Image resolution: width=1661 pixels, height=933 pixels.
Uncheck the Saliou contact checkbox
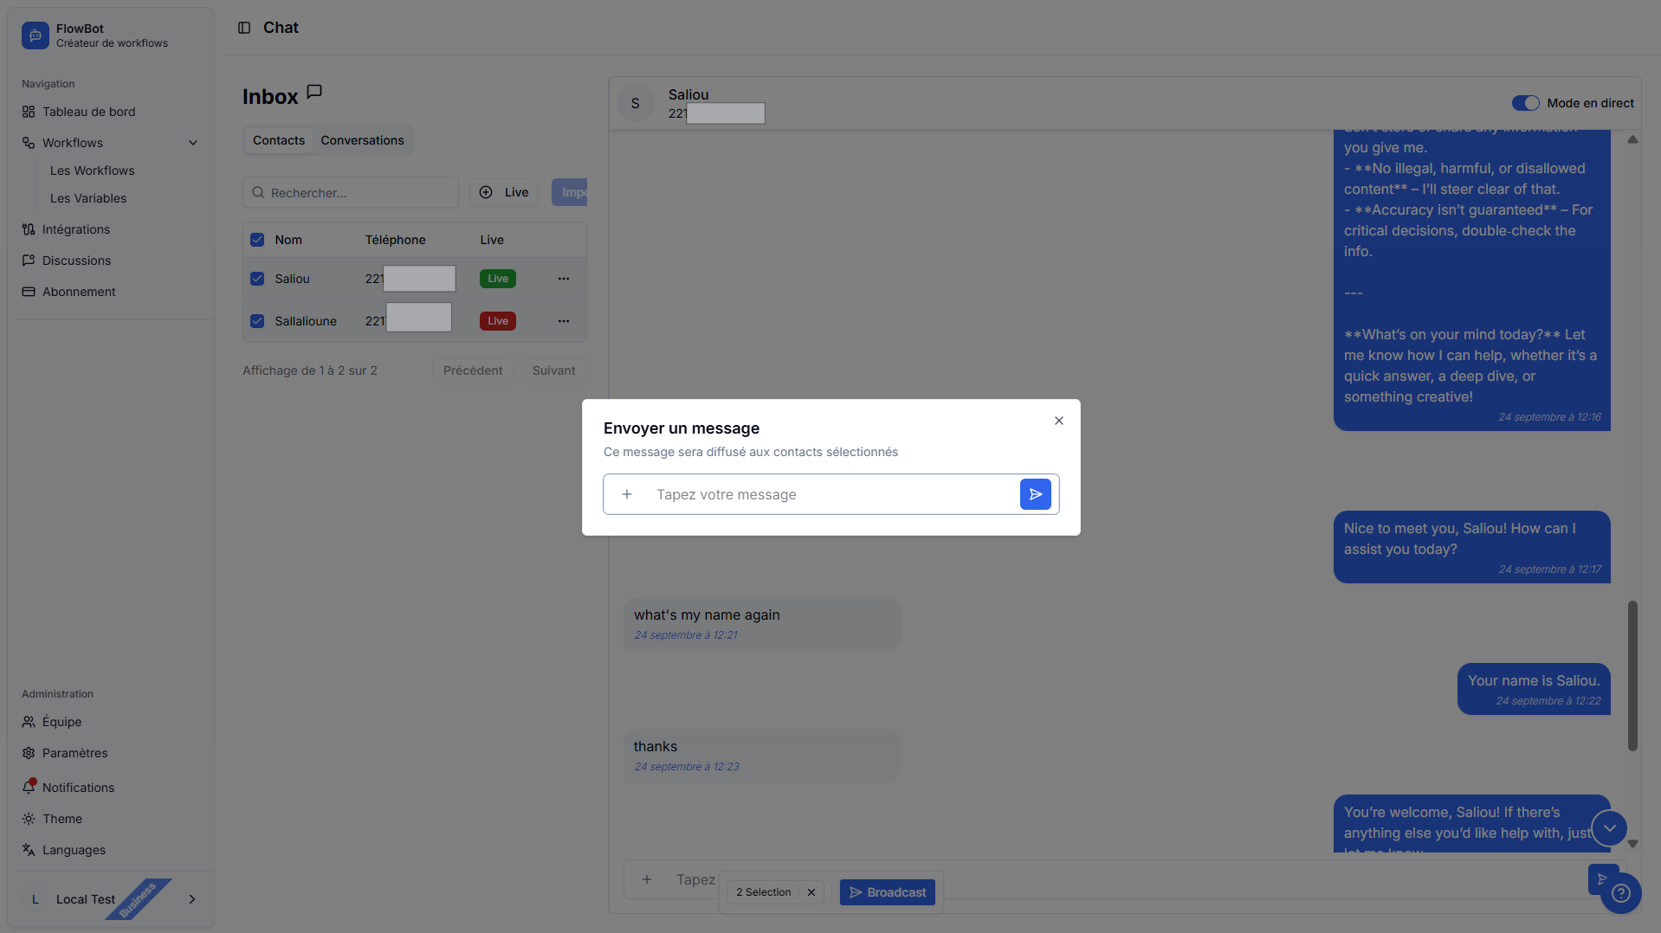pyautogui.click(x=257, y=279)
